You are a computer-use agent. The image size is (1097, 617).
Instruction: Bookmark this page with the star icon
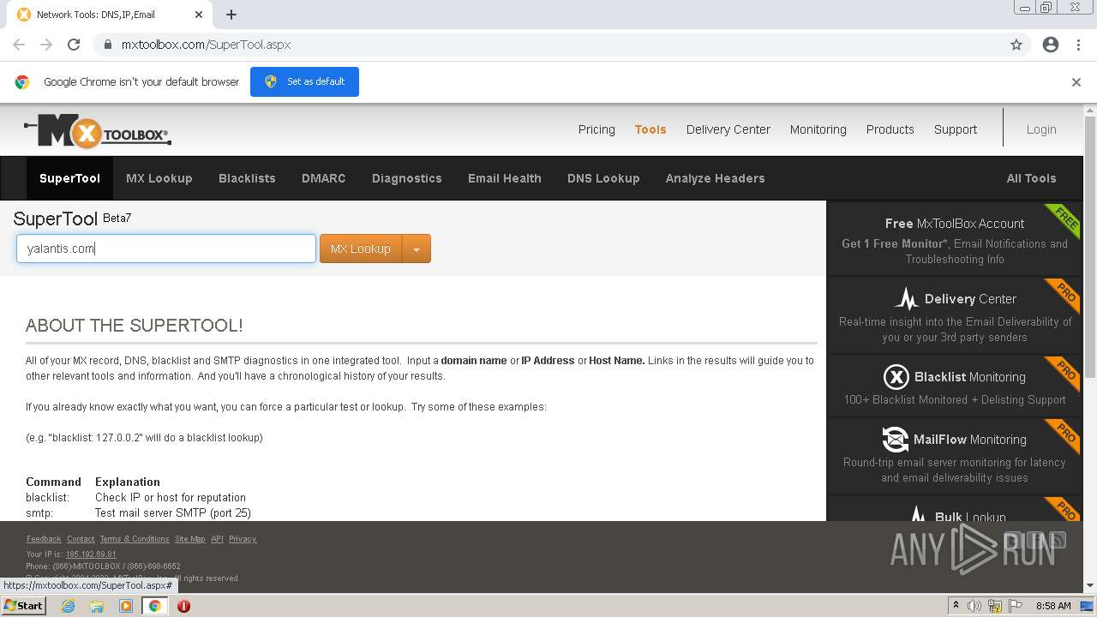(x=1016, y=45)
